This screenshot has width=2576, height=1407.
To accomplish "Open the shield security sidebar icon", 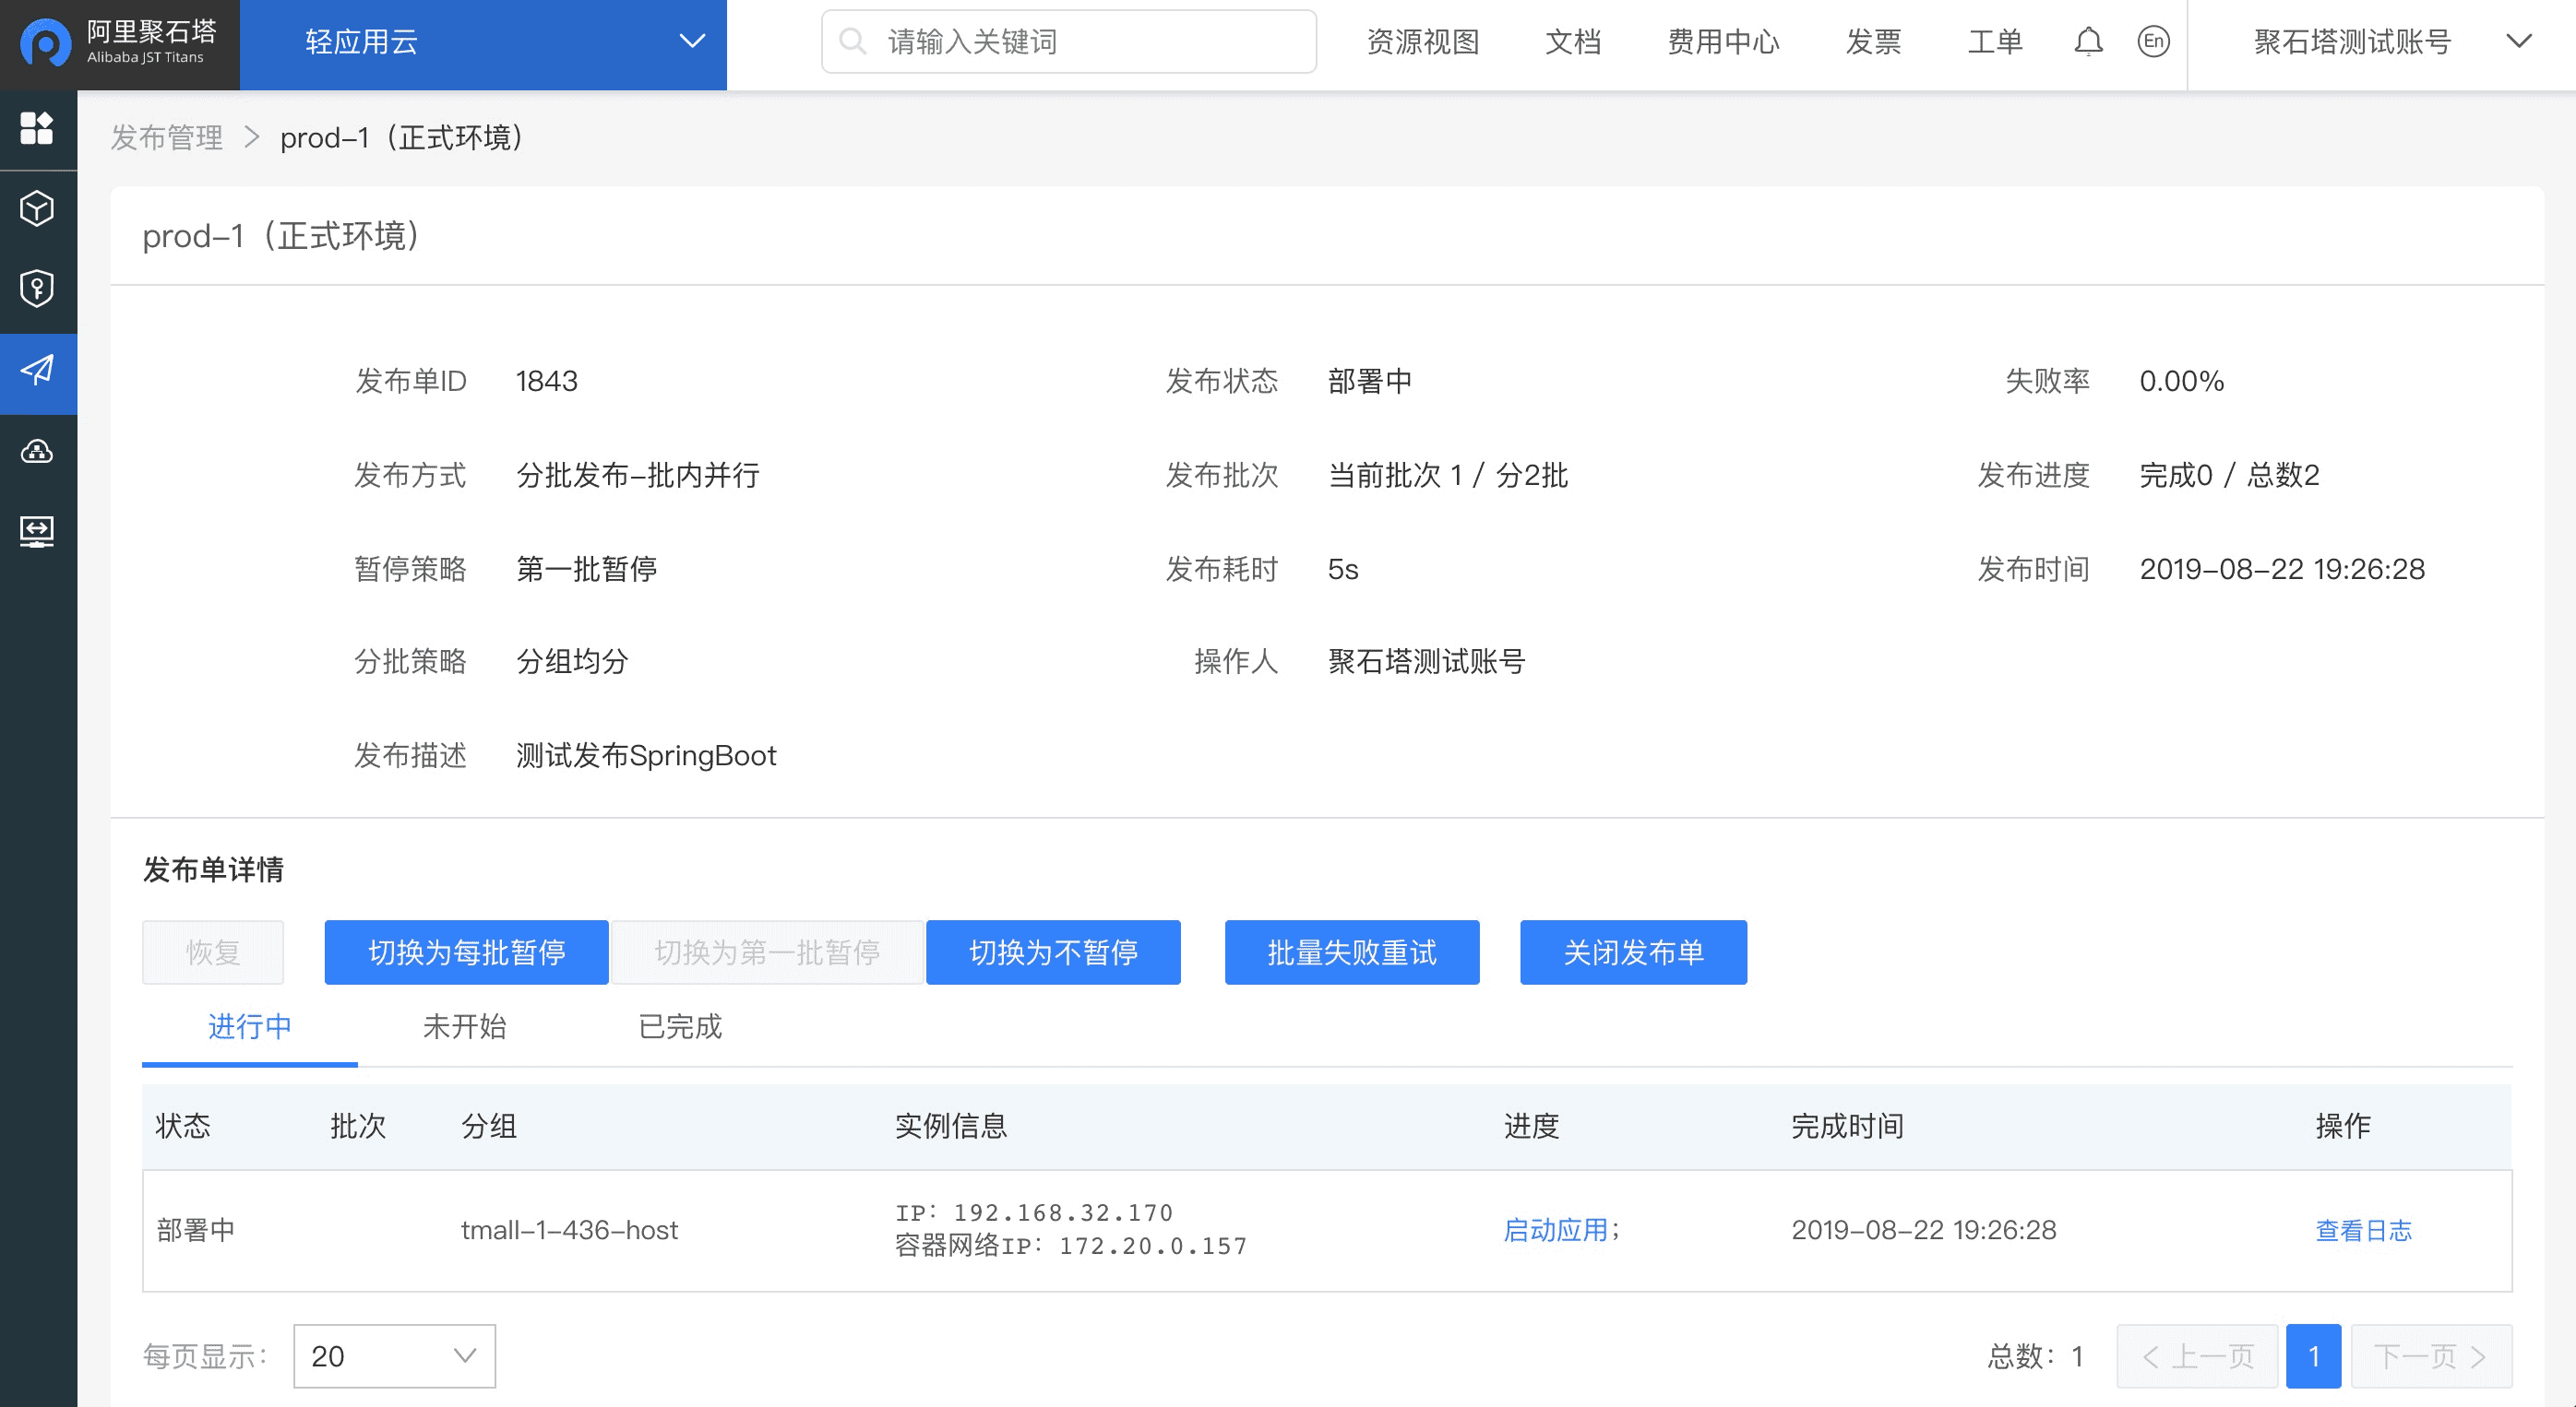I will tap(37, 289).
